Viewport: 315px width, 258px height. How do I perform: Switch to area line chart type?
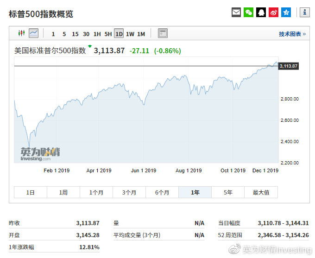click(33, 33)
